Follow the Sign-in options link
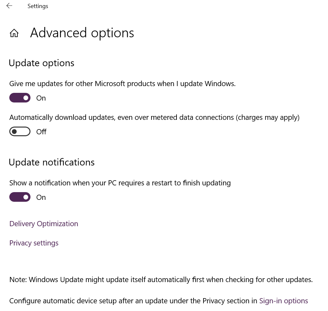This screenshot has height=311, width=328. (x=283, y=301)
